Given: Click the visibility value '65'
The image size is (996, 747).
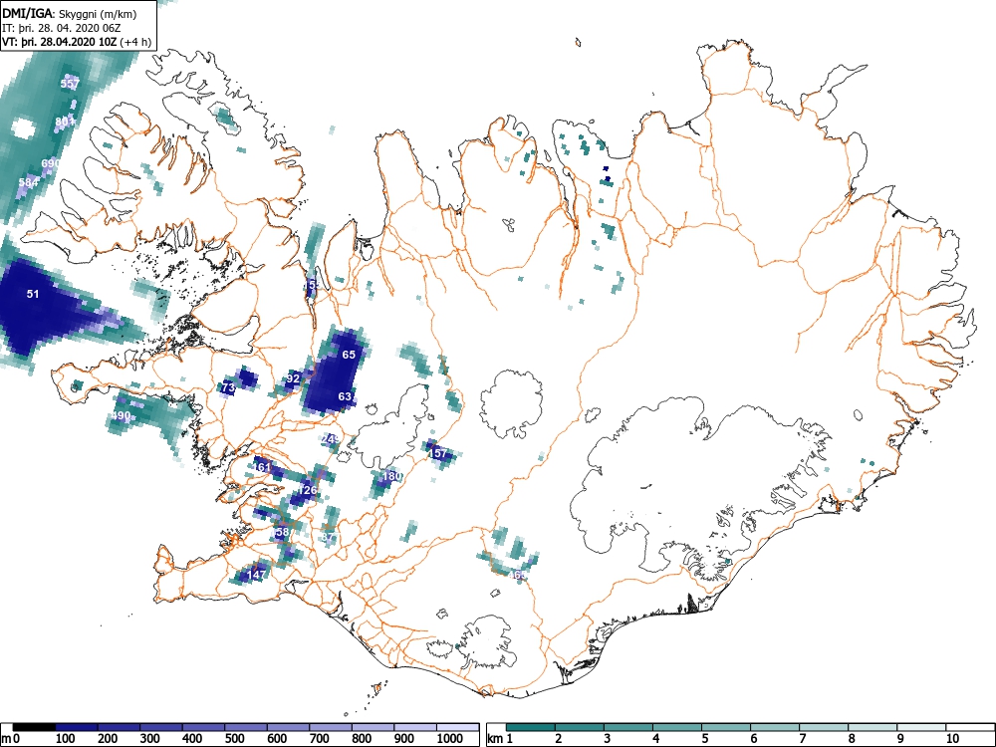Looking at the screenshot, I should tap(349, 355).
